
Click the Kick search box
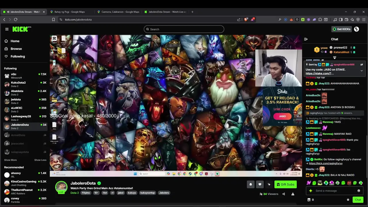(184, 29)
